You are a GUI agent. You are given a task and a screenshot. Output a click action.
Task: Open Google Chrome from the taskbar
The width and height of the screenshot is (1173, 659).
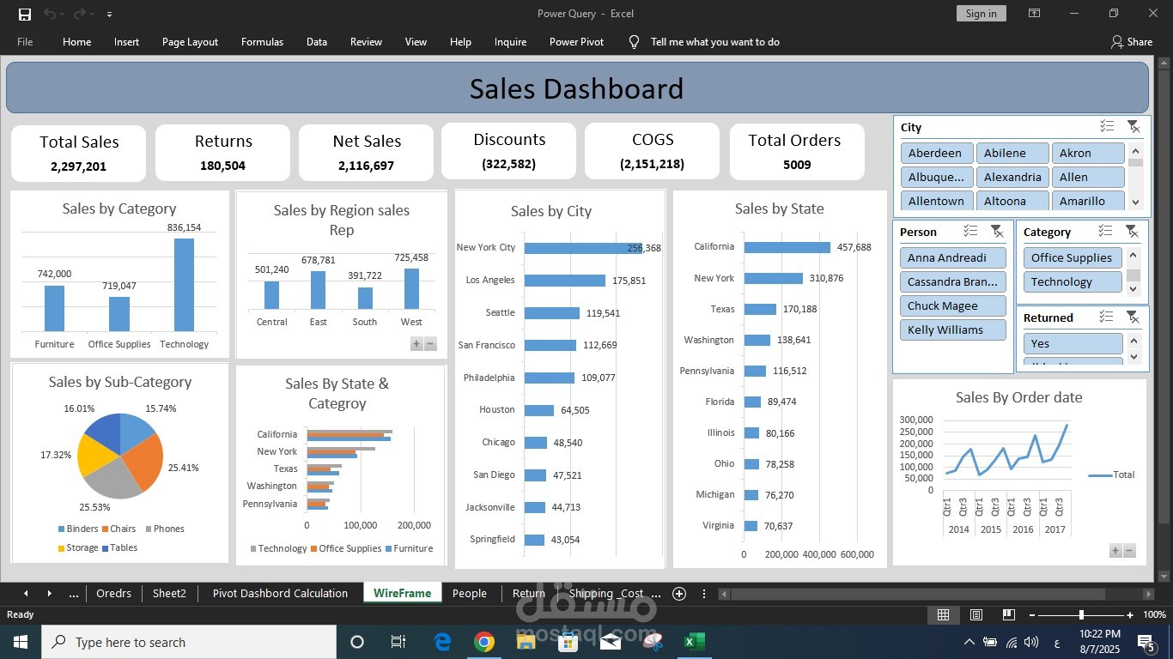click(484, 642)
